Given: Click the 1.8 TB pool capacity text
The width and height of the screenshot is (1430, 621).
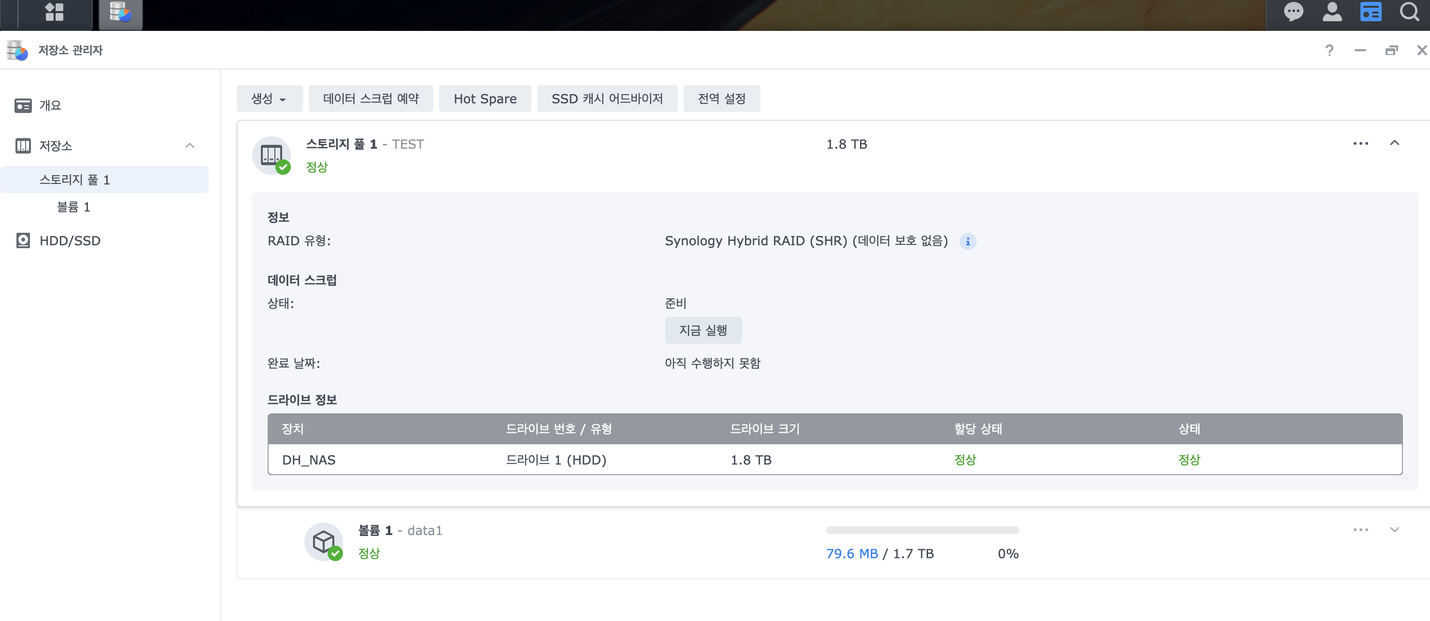Looking at the screenshot, I should point(846,144).
